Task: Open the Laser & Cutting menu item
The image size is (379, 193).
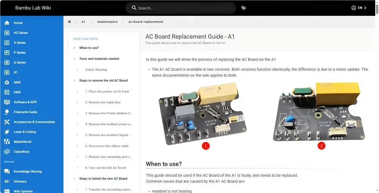Action: point(32,132)
